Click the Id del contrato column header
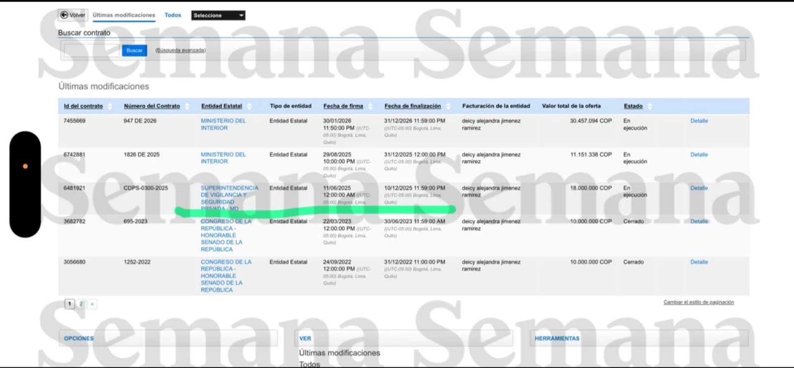794x368 pixels. 83,106
